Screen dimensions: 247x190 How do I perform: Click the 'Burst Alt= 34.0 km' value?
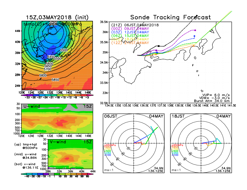(x=212, y=101)
